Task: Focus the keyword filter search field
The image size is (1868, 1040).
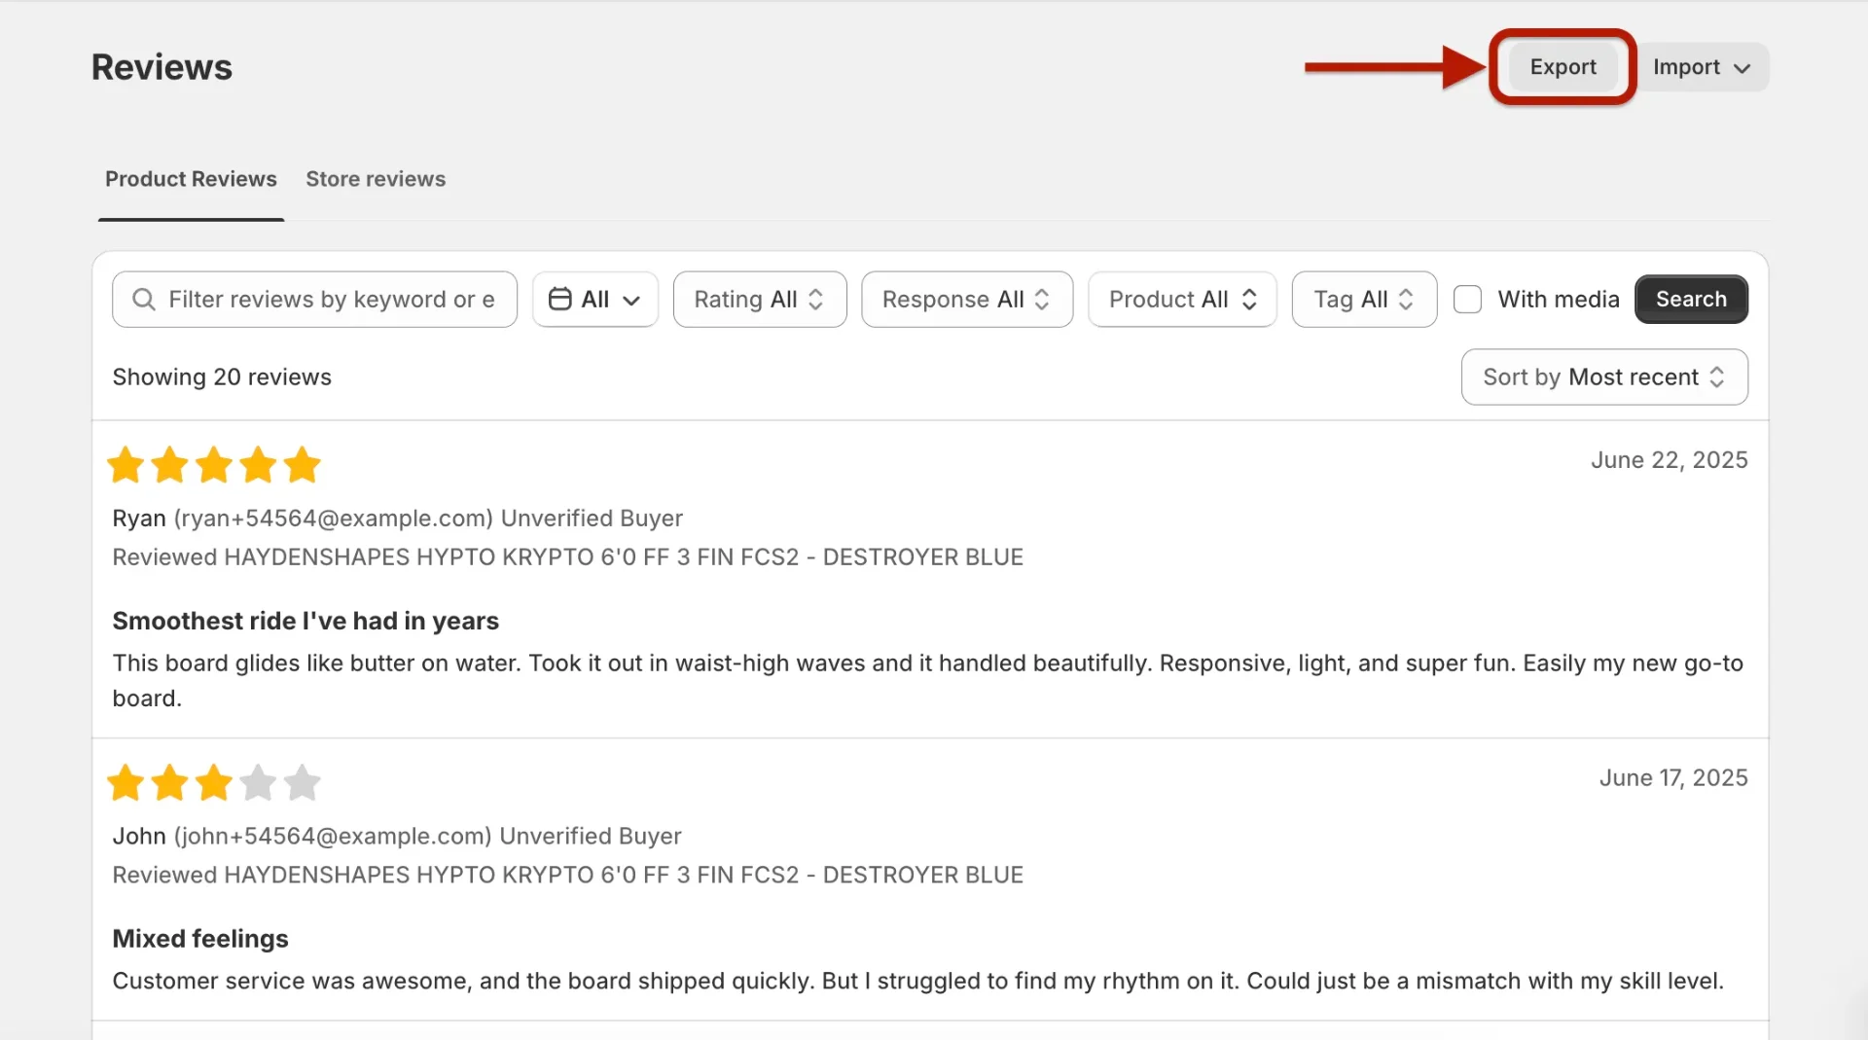Action: coord(314,300)
